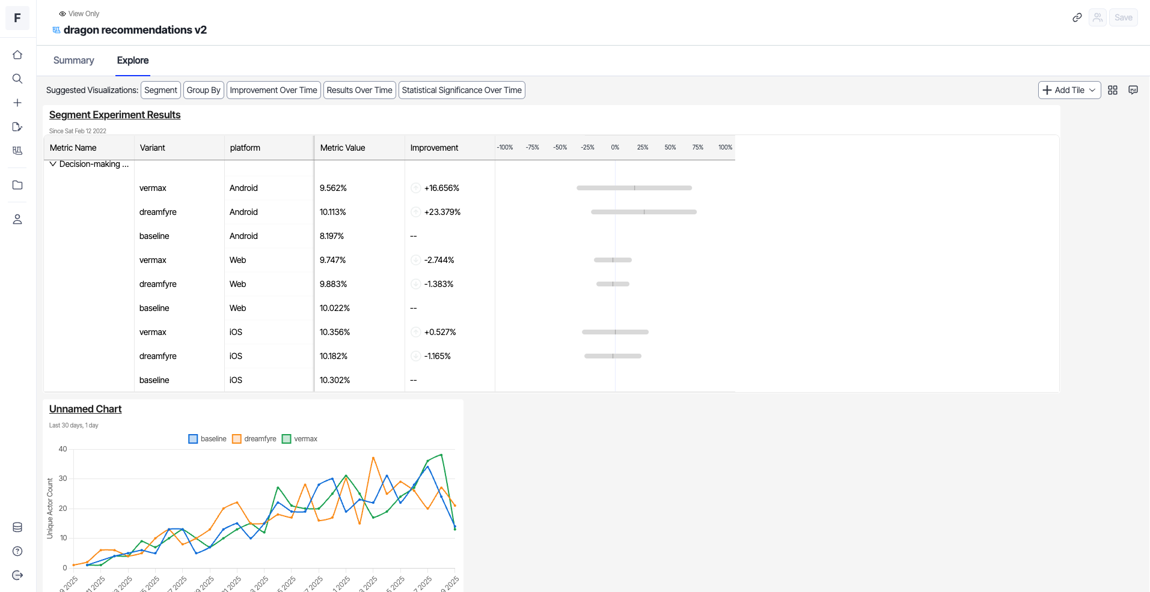This screenshot has height=592, width=1150.
Task: Click the logout icon in sidebar
Action: (x=17, y=575)
